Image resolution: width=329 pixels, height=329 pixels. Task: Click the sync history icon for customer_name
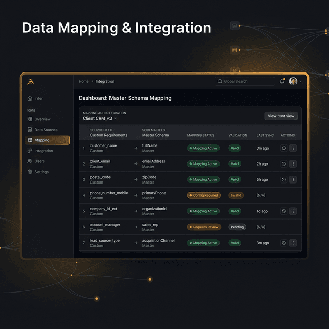(284, 148)
